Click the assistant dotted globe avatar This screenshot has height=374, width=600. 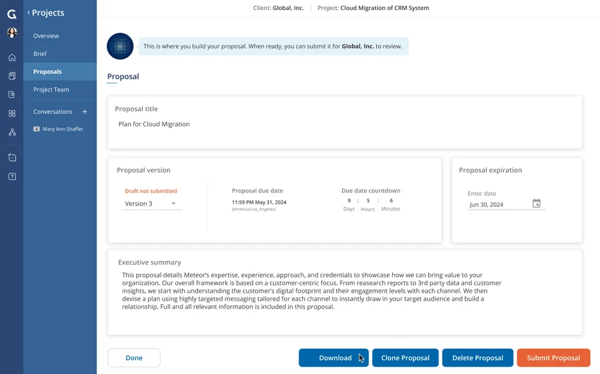tap(120, 46)
